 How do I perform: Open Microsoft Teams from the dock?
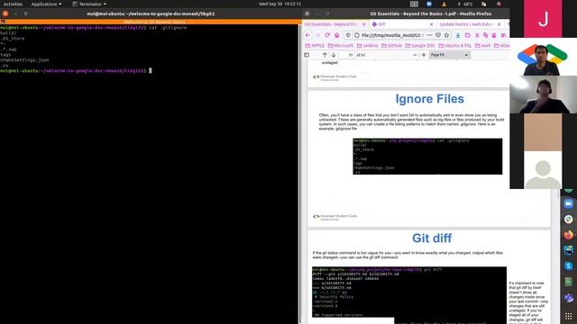pos(569,298)
